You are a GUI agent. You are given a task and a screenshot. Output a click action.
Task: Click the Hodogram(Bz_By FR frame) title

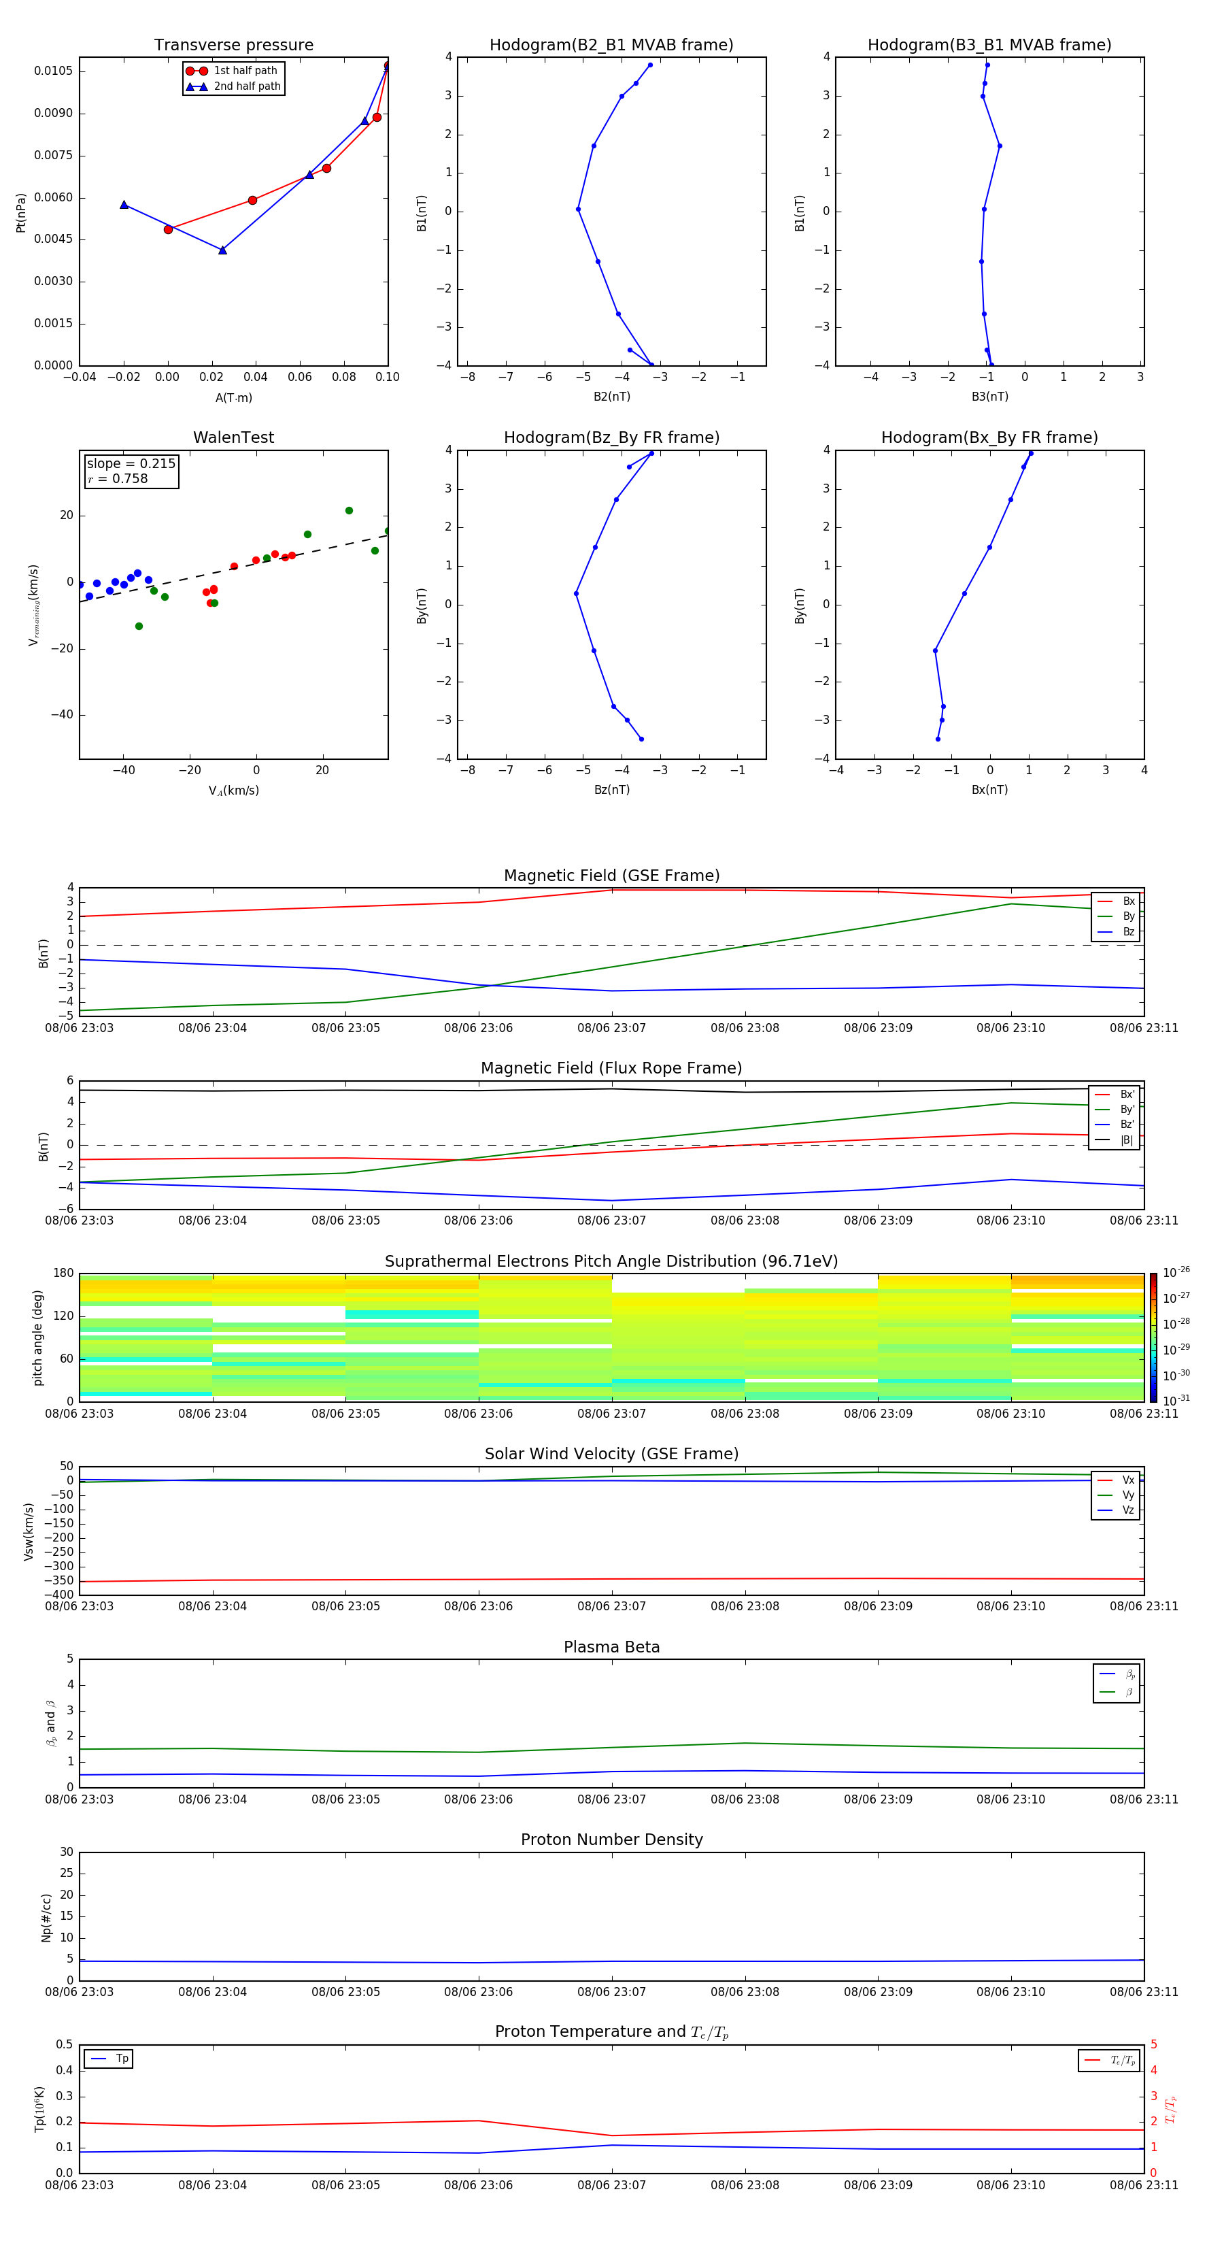(x=611, y=437)
